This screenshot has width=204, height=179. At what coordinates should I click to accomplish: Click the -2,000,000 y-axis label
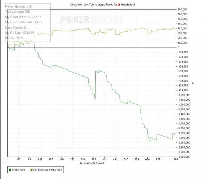click(184, 143)
